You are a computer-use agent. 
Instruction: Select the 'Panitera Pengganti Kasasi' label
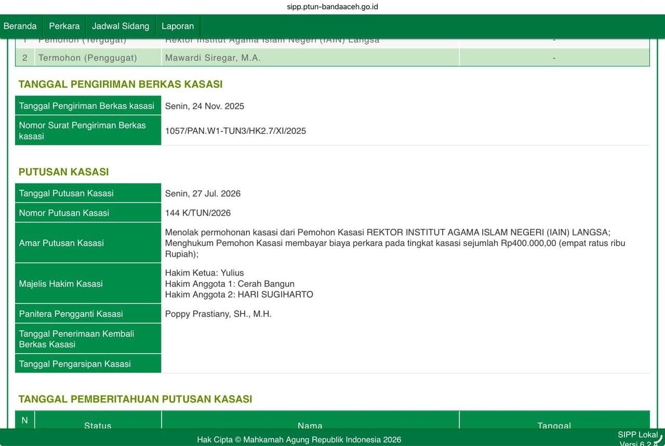[88, 314]
